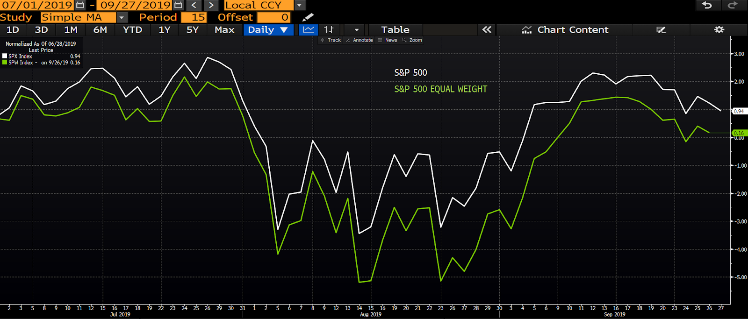Activate the Zoom tool

(x=412, y=40)
